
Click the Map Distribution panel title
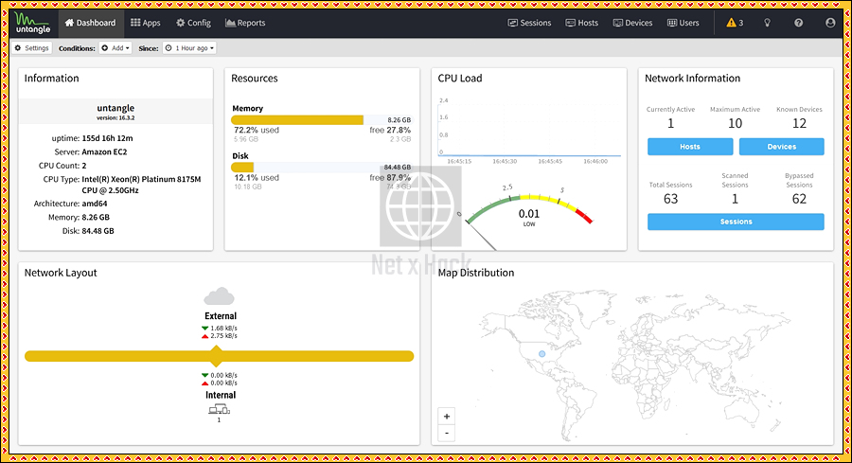click(476, 273)
